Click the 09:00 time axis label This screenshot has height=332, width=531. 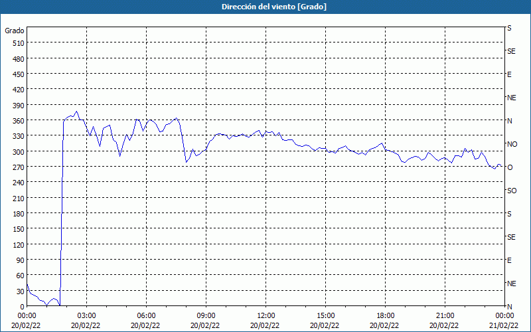pyautogui.click(x=206, y=316)
